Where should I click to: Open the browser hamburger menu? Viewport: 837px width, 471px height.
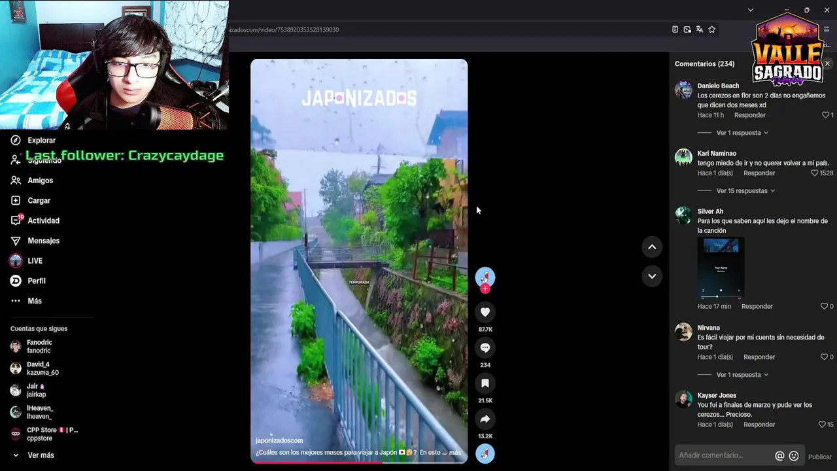[827, 29]
